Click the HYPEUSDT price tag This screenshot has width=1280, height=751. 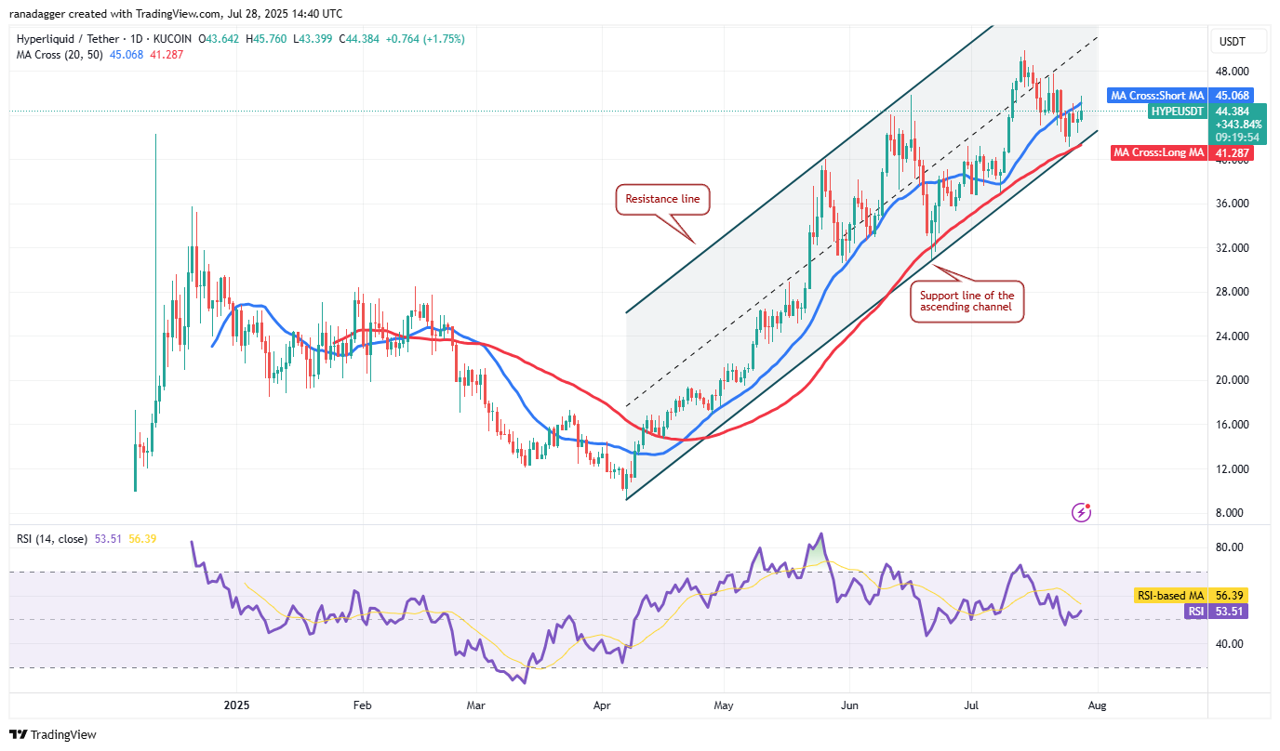click(1178, 111)
